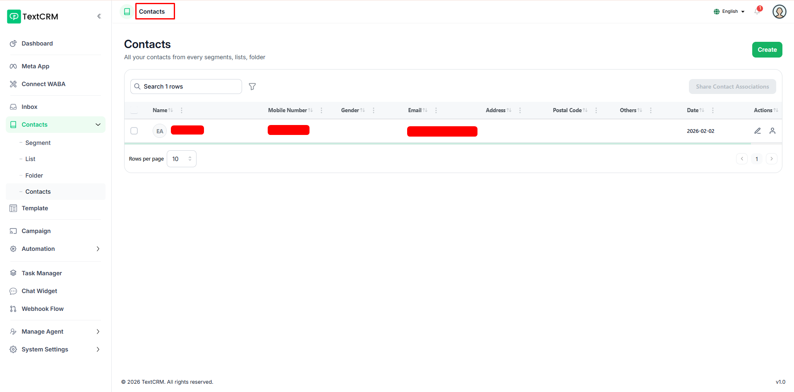This screenshot has width=794, height=392.
Task: Select the EA contact row checkbox
Action: 134,131
